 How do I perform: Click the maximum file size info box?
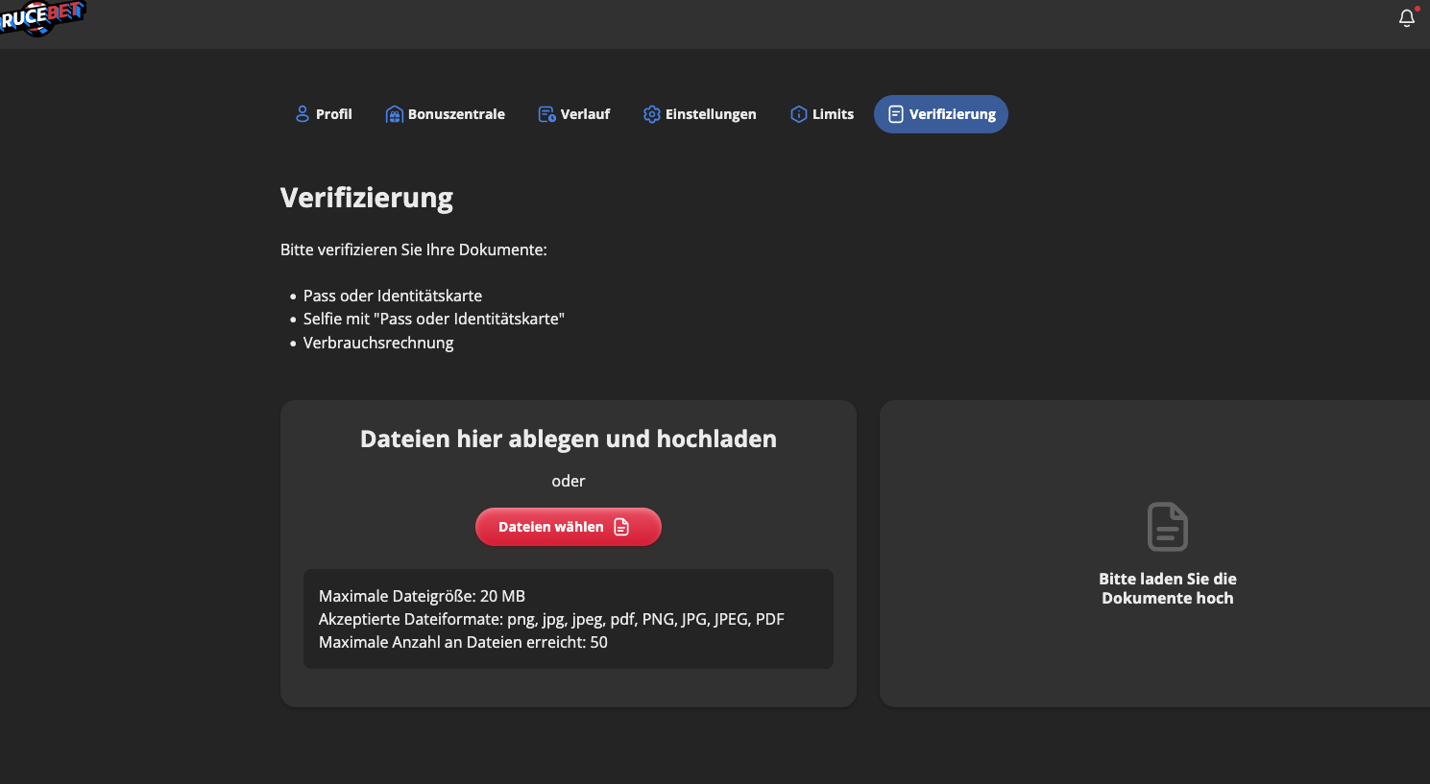click(568, 619)
